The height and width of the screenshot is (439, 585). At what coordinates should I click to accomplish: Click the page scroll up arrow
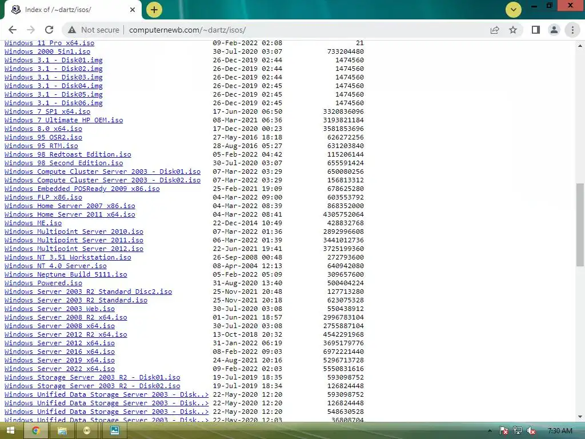pos(580,46)
